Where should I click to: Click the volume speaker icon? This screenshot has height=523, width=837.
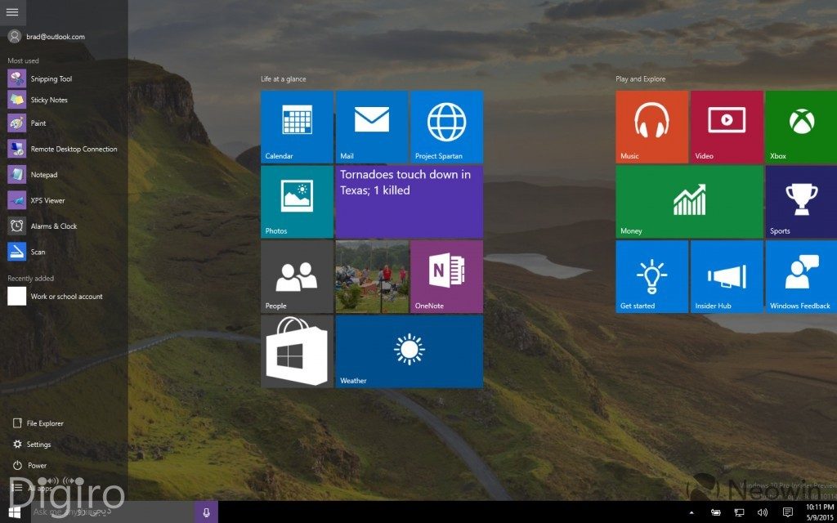coord(763,513)
